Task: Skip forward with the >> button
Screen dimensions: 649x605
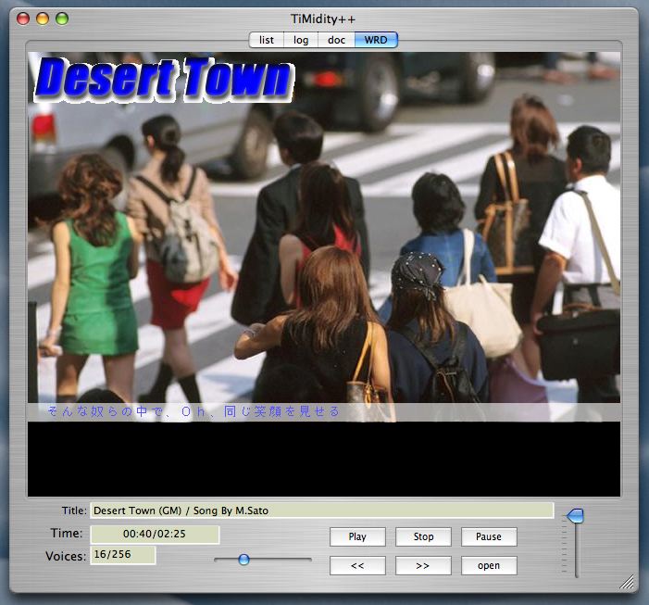Action: coord(423,565)
